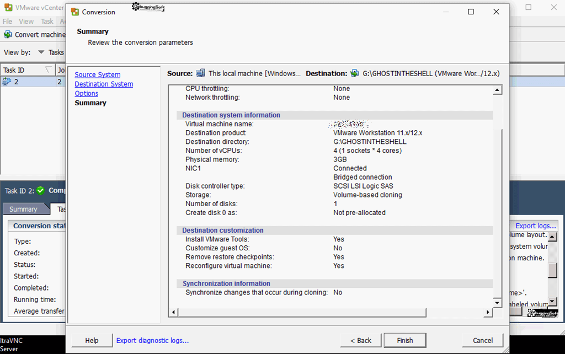
Task: Click the summary list scroll up arrow
Action: click(x=497, y=90)
